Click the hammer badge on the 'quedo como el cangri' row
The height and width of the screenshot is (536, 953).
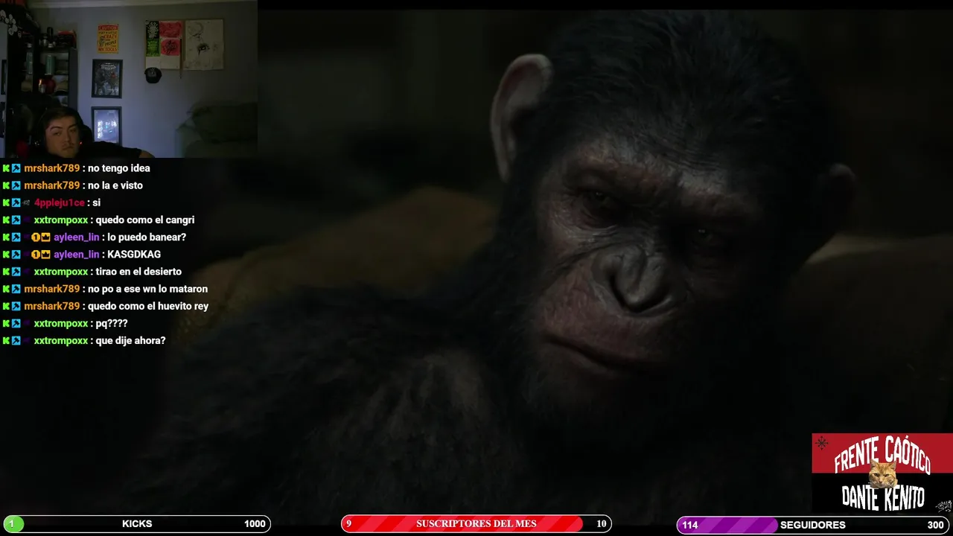(x=16, y=220)
